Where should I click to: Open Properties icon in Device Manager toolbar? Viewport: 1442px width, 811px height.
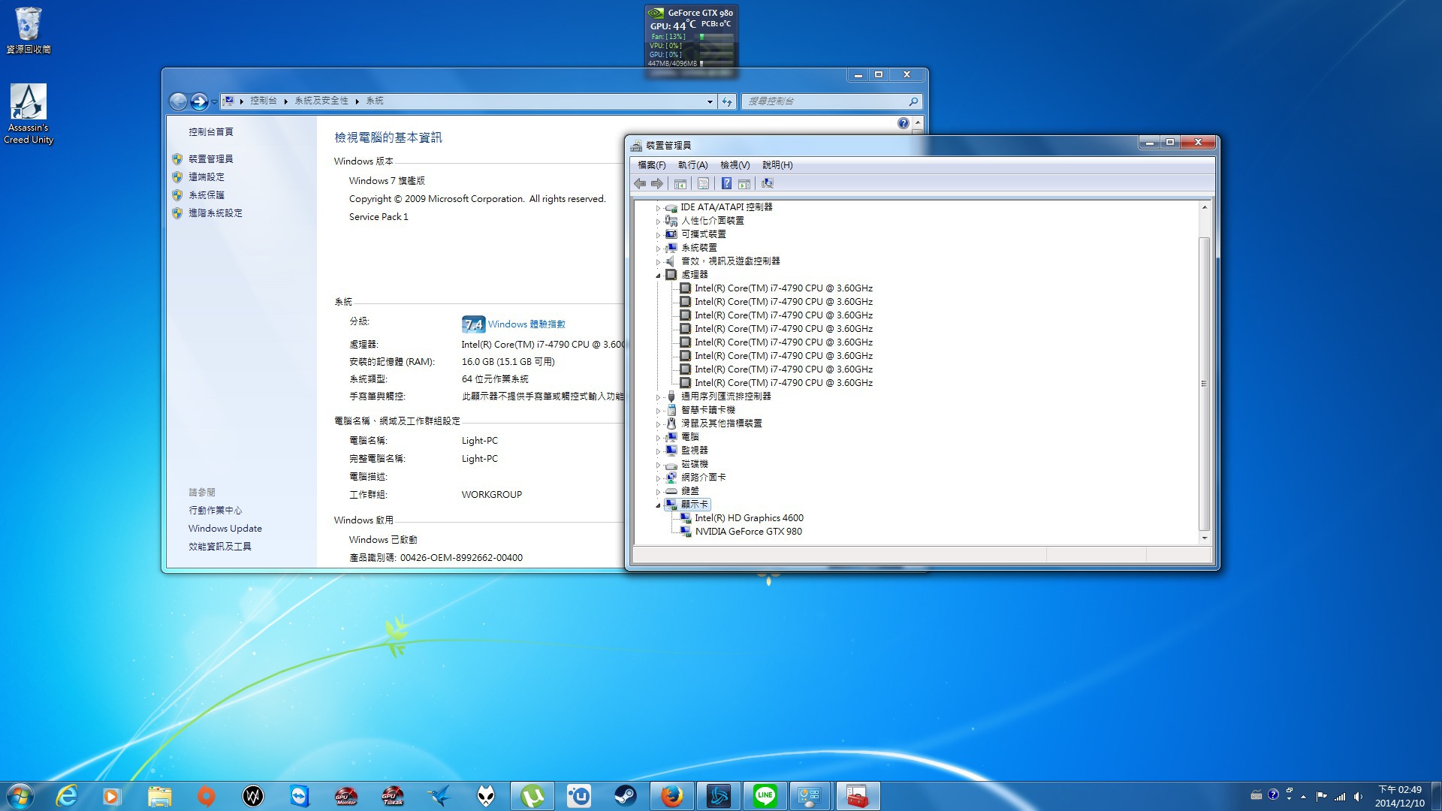point(703,183)
